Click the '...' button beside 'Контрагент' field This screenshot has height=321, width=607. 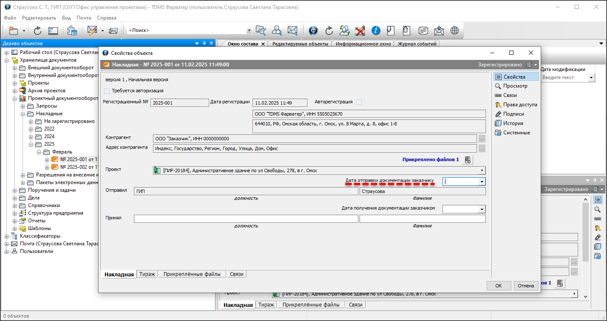tap(482, 139)
